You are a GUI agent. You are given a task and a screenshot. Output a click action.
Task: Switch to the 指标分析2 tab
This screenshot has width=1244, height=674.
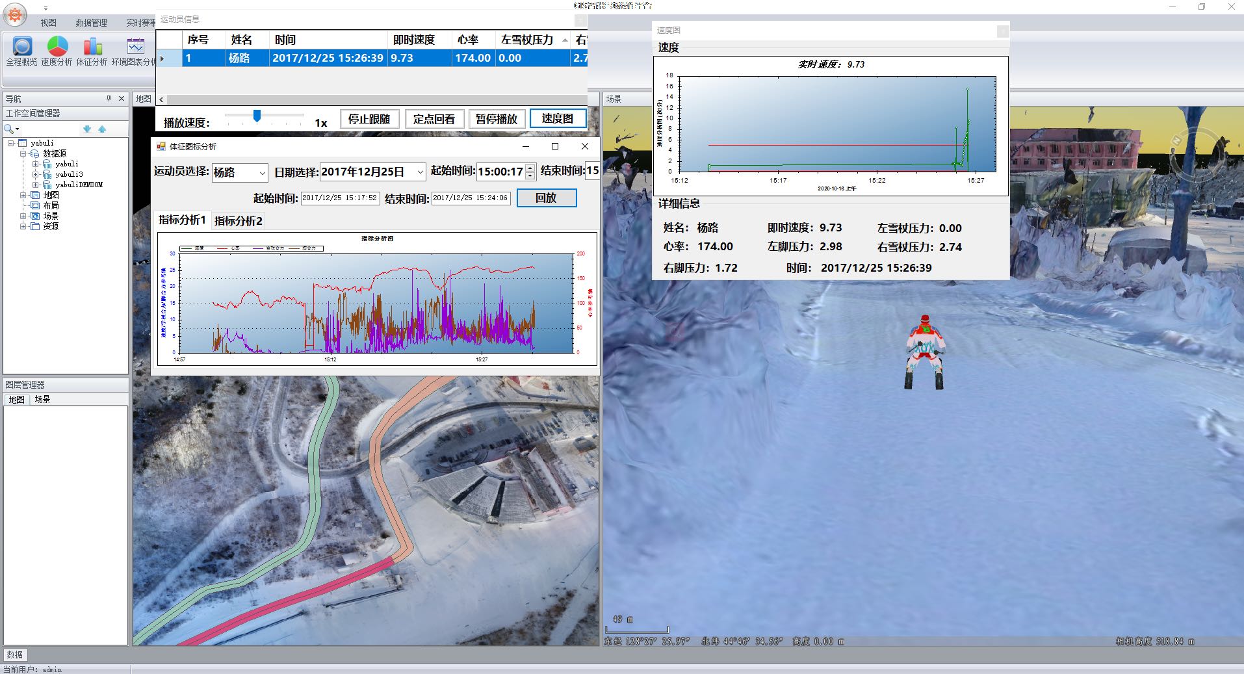(238, 221)
